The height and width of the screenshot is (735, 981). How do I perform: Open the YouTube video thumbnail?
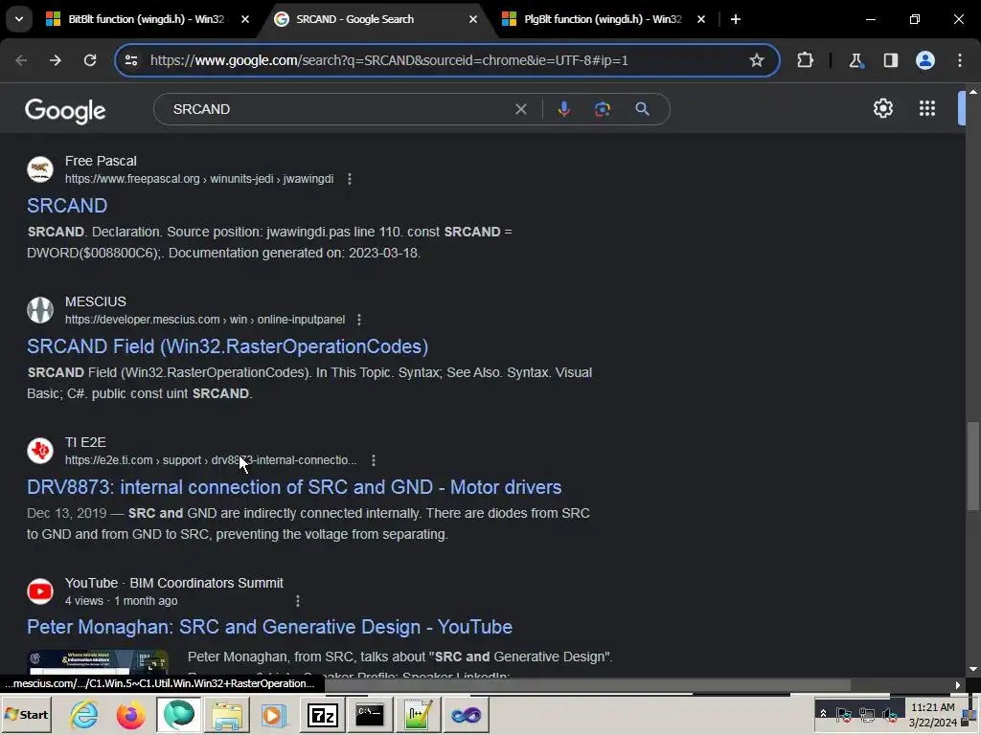pos(98,662)
